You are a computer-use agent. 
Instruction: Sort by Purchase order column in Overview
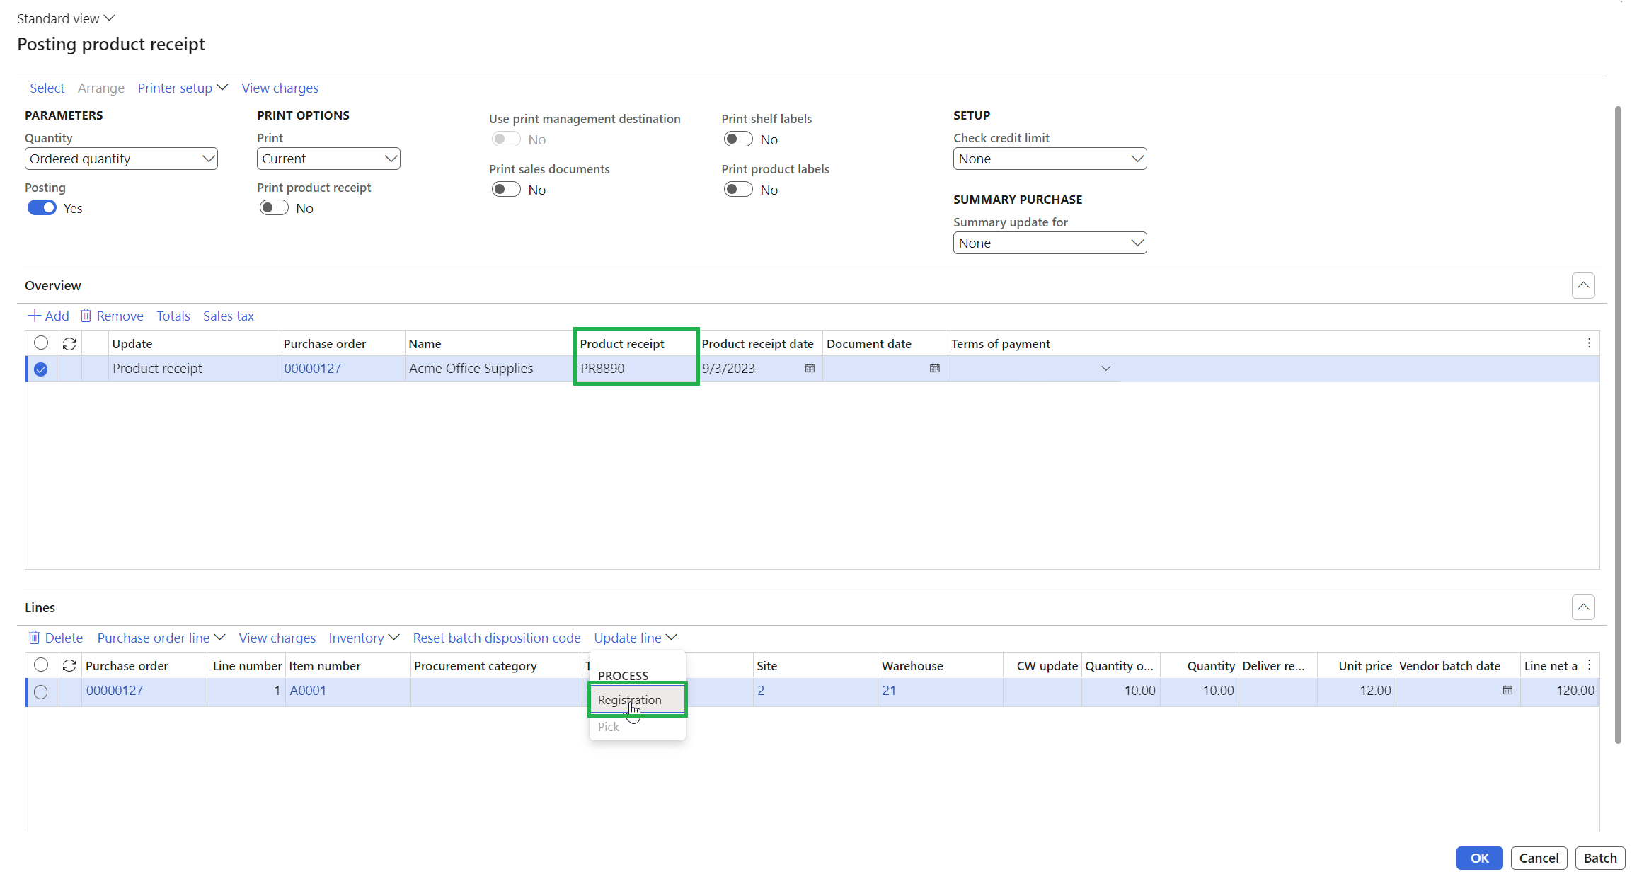pyautogui.click(x=342, y=343)
